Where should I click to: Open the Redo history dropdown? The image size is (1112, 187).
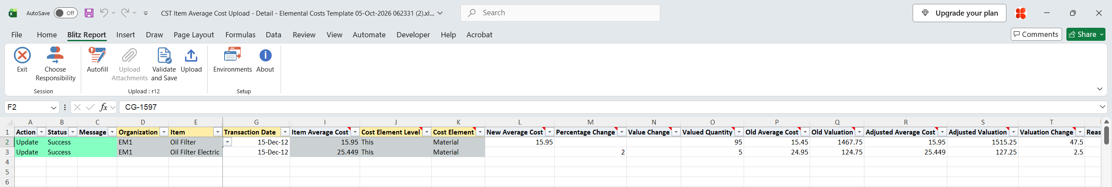[x=134, y=13]
